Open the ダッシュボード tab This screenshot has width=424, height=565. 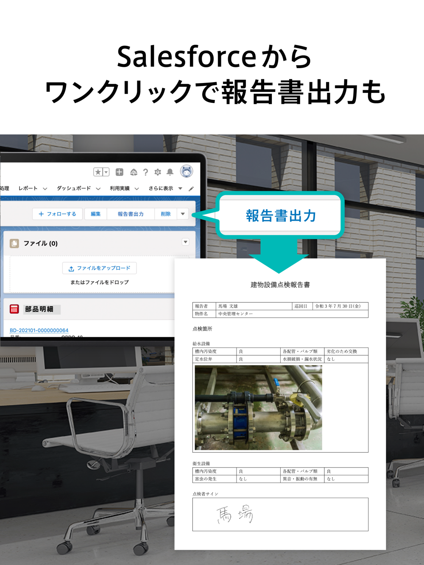click(x=74, y=188)
